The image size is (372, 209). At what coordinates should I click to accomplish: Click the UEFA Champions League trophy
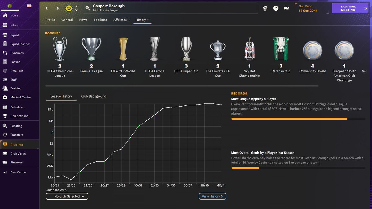[60, 49]
